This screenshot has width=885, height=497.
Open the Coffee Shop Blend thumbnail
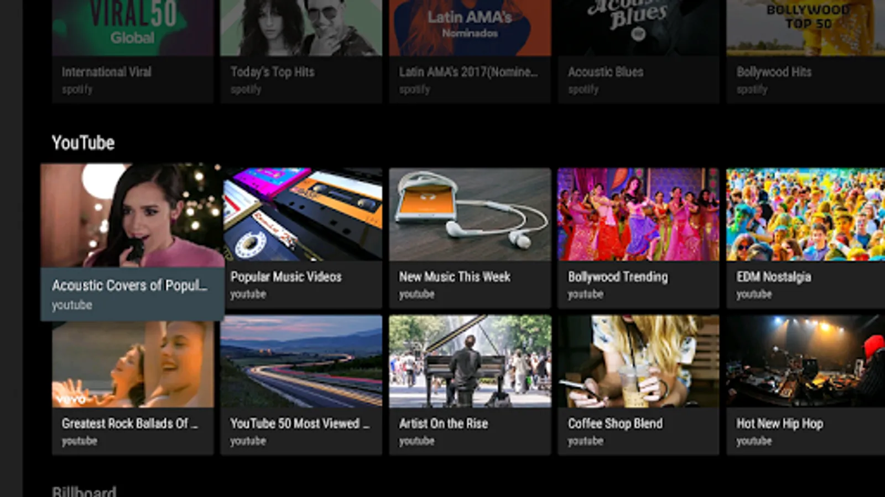pyautogui.click(x=639, y=361)
